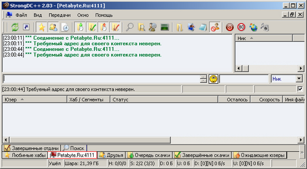
Task: Click the Follow redirect shortcut icon
Action: click(26, 27)
